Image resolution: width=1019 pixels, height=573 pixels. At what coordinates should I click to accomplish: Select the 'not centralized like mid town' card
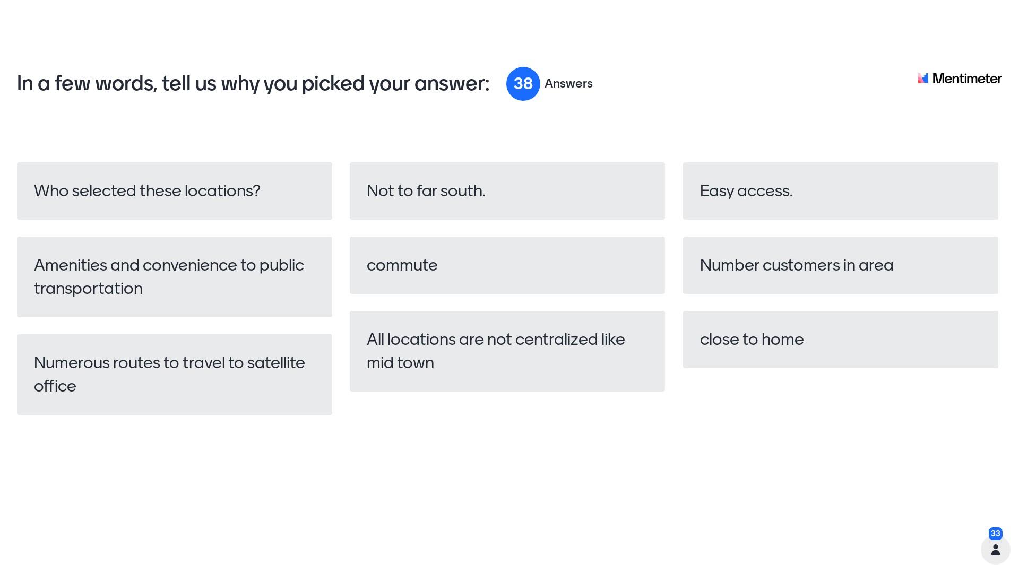507,351
